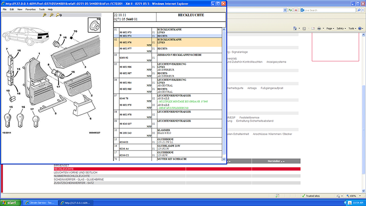The image size is (366, 206).
Task: Click the Home icon in command bar
Action: click(295, 28)
